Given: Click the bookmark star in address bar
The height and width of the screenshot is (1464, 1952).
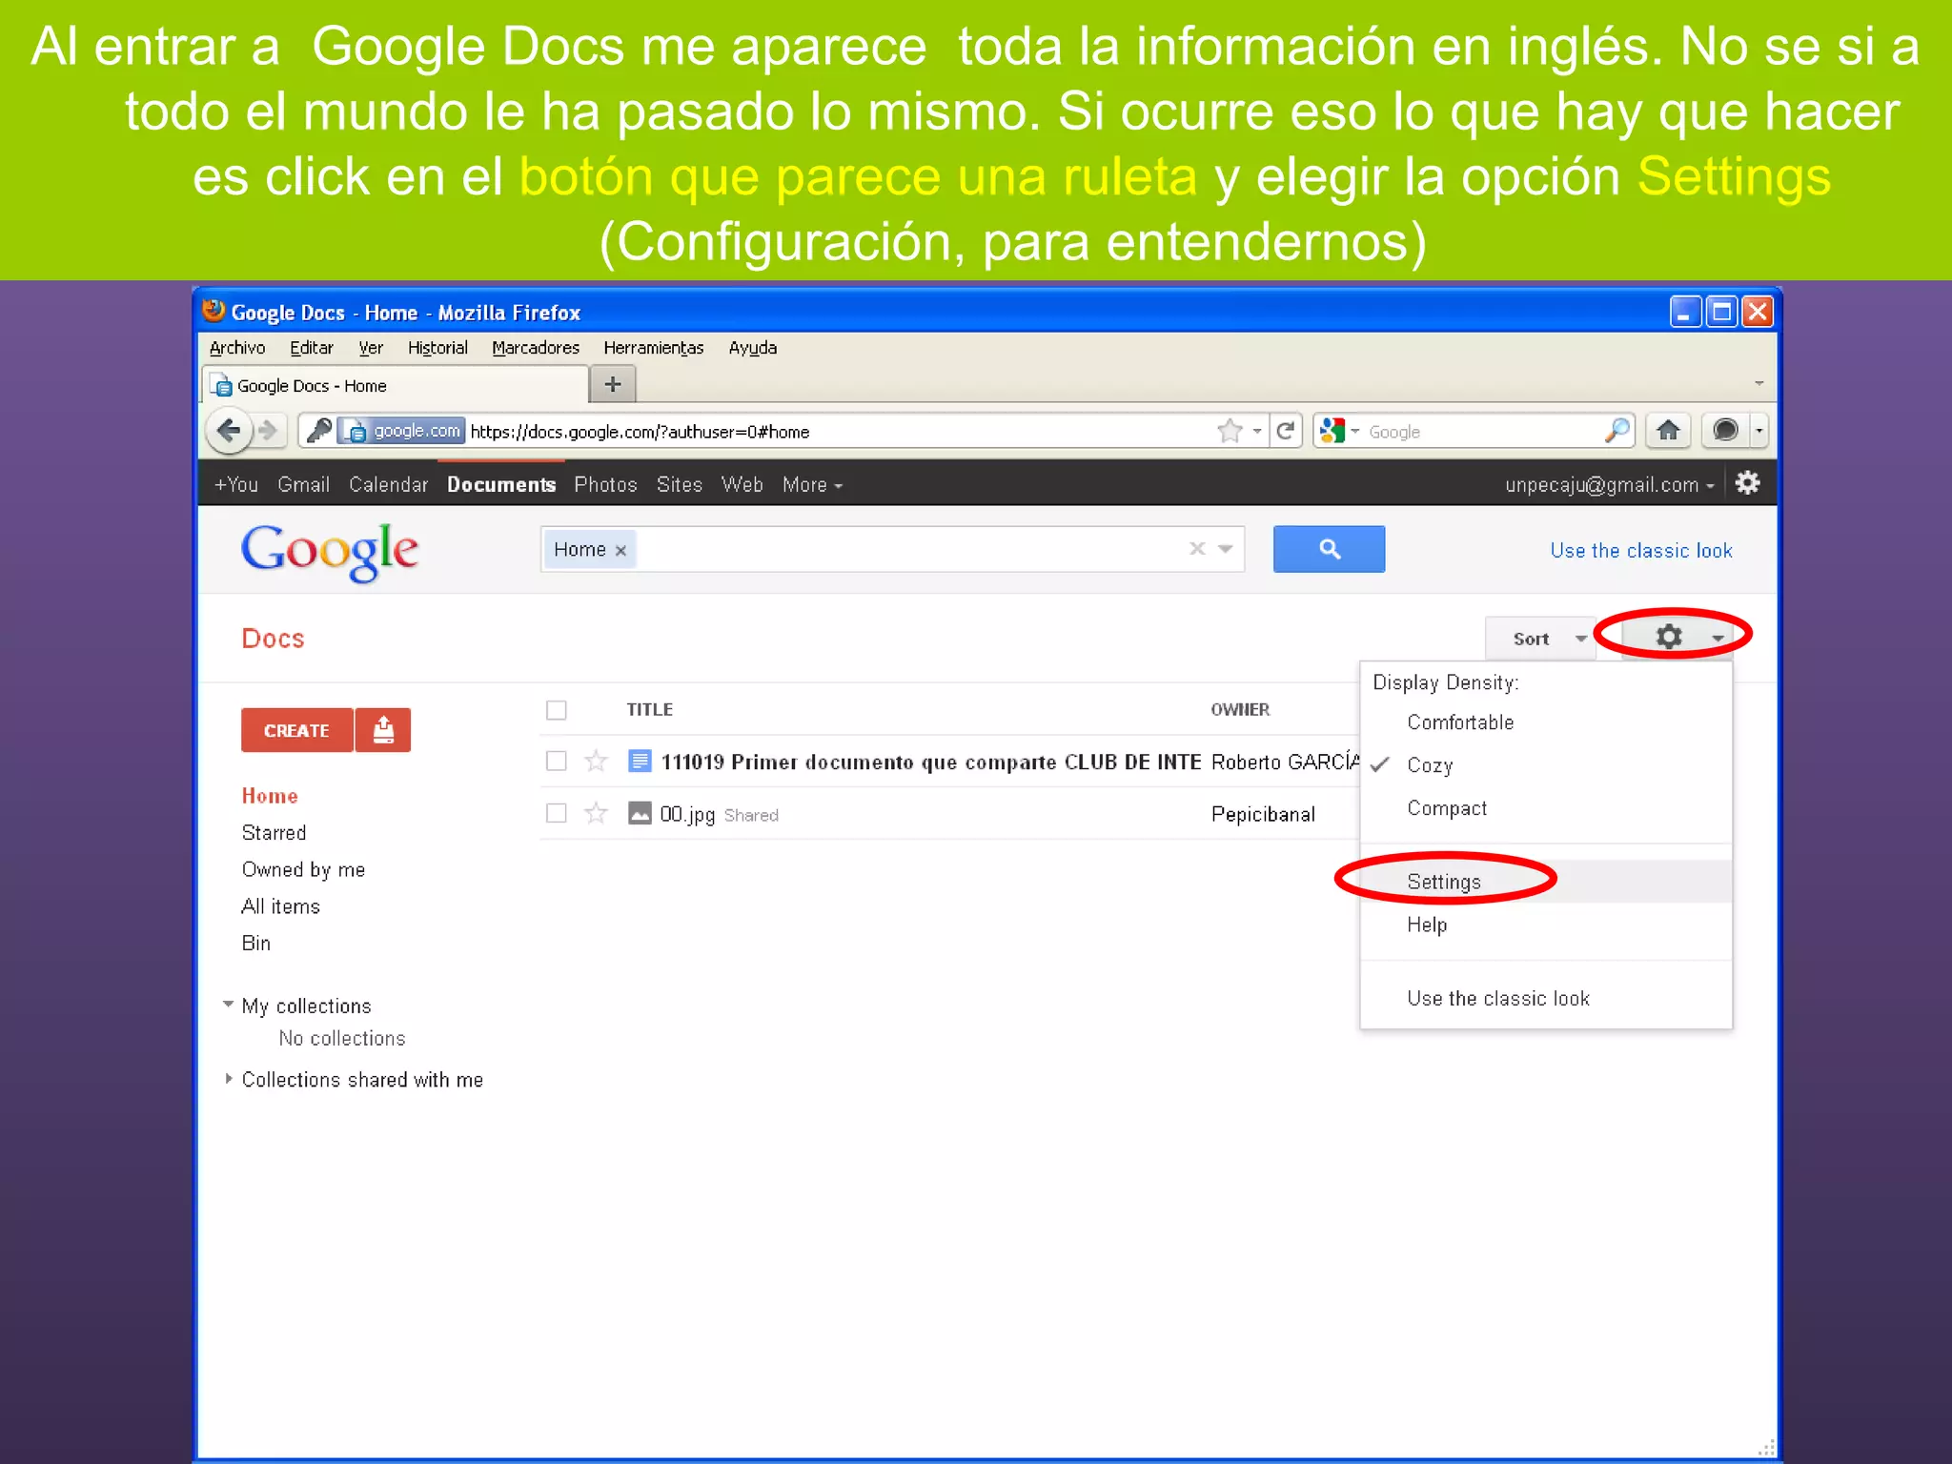Looking at the screenshot, I should 1230,431.
